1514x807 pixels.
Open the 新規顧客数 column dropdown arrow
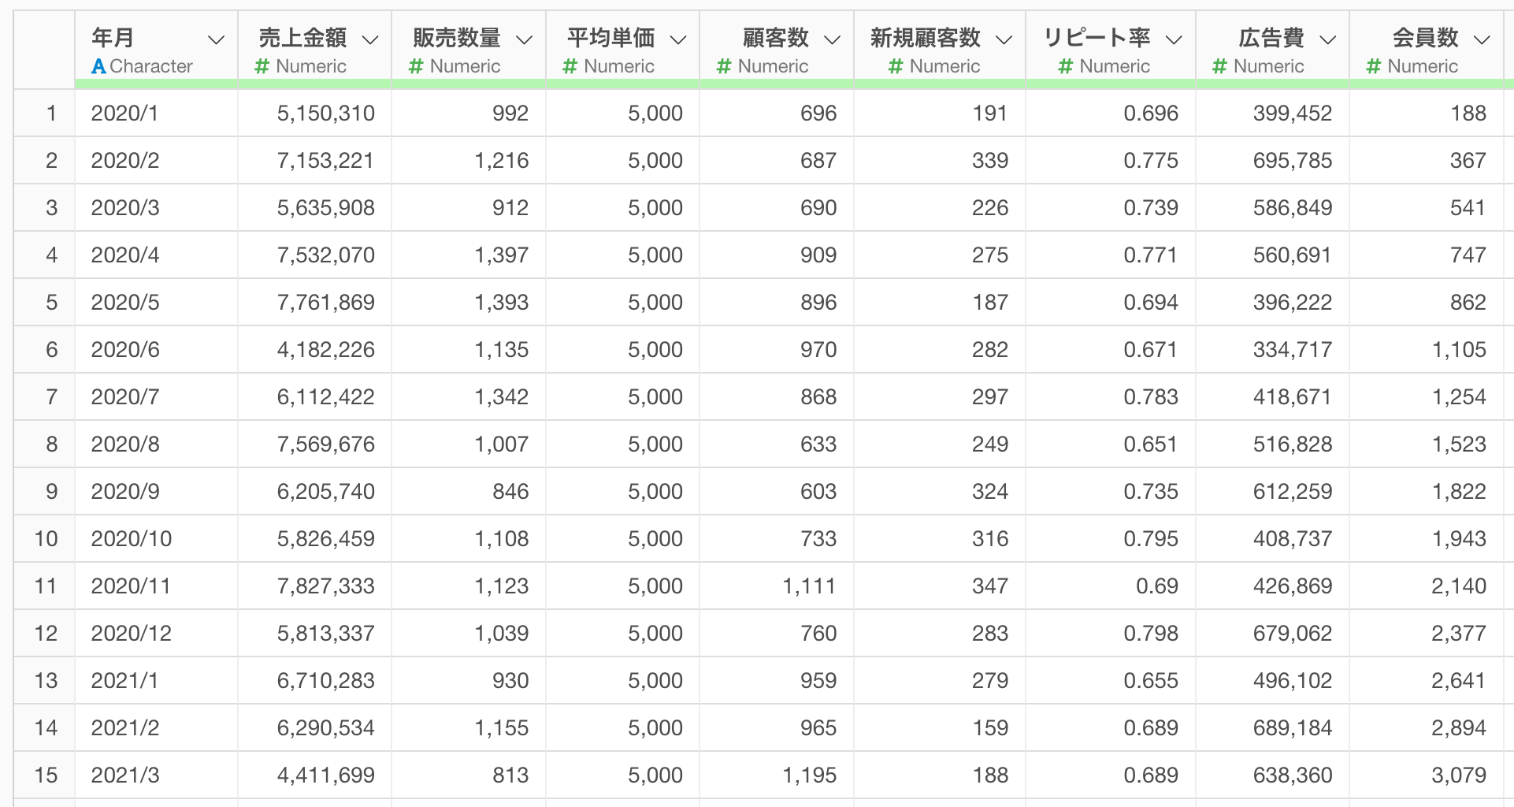1004,39
